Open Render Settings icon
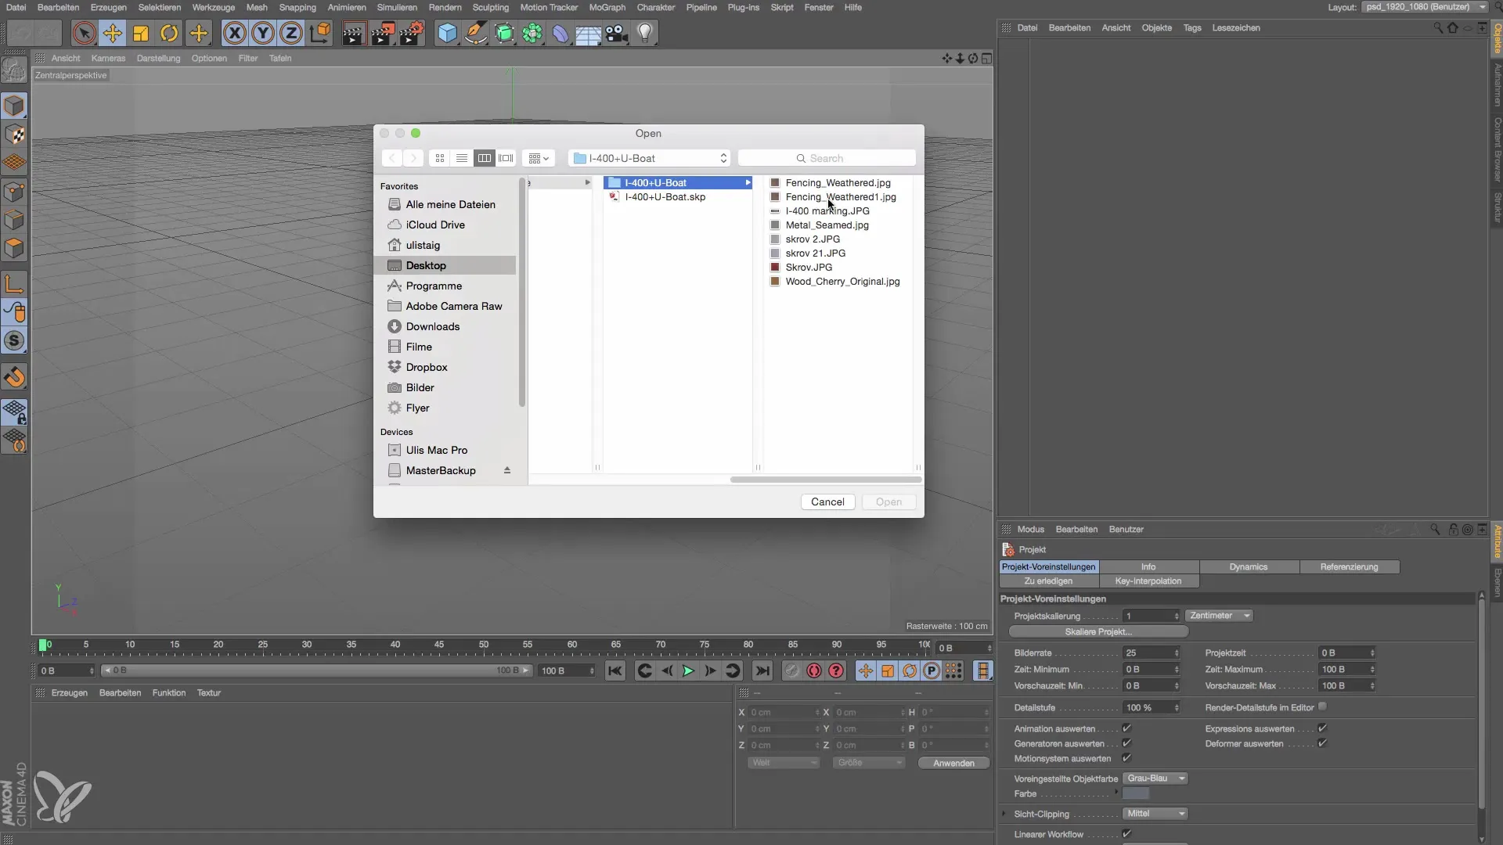Viewport: 1503px width, 845px height. 411,34
